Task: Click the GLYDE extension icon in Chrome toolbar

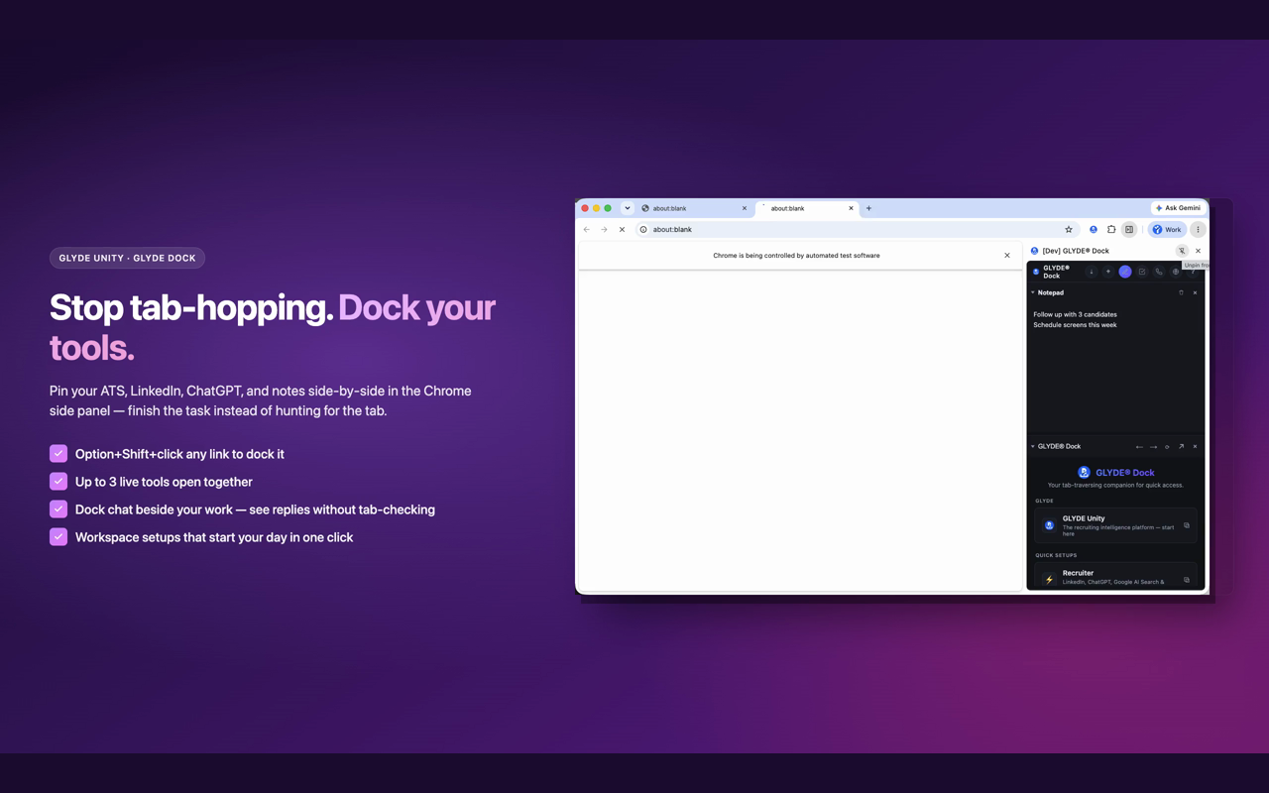Action: (x=1094, y=229)
